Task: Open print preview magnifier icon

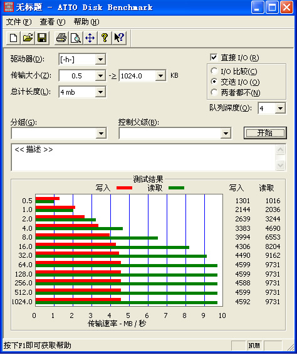Action: (76, 38)
